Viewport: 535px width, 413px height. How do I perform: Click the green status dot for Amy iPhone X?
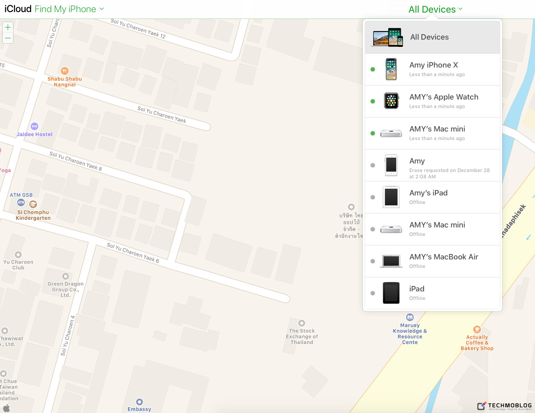[373, 69]
